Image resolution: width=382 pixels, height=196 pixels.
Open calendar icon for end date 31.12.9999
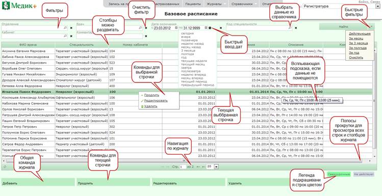[x=206, y=28]
